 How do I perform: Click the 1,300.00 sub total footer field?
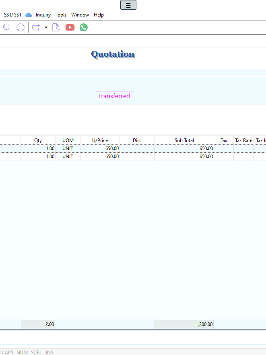pos(184,324)
